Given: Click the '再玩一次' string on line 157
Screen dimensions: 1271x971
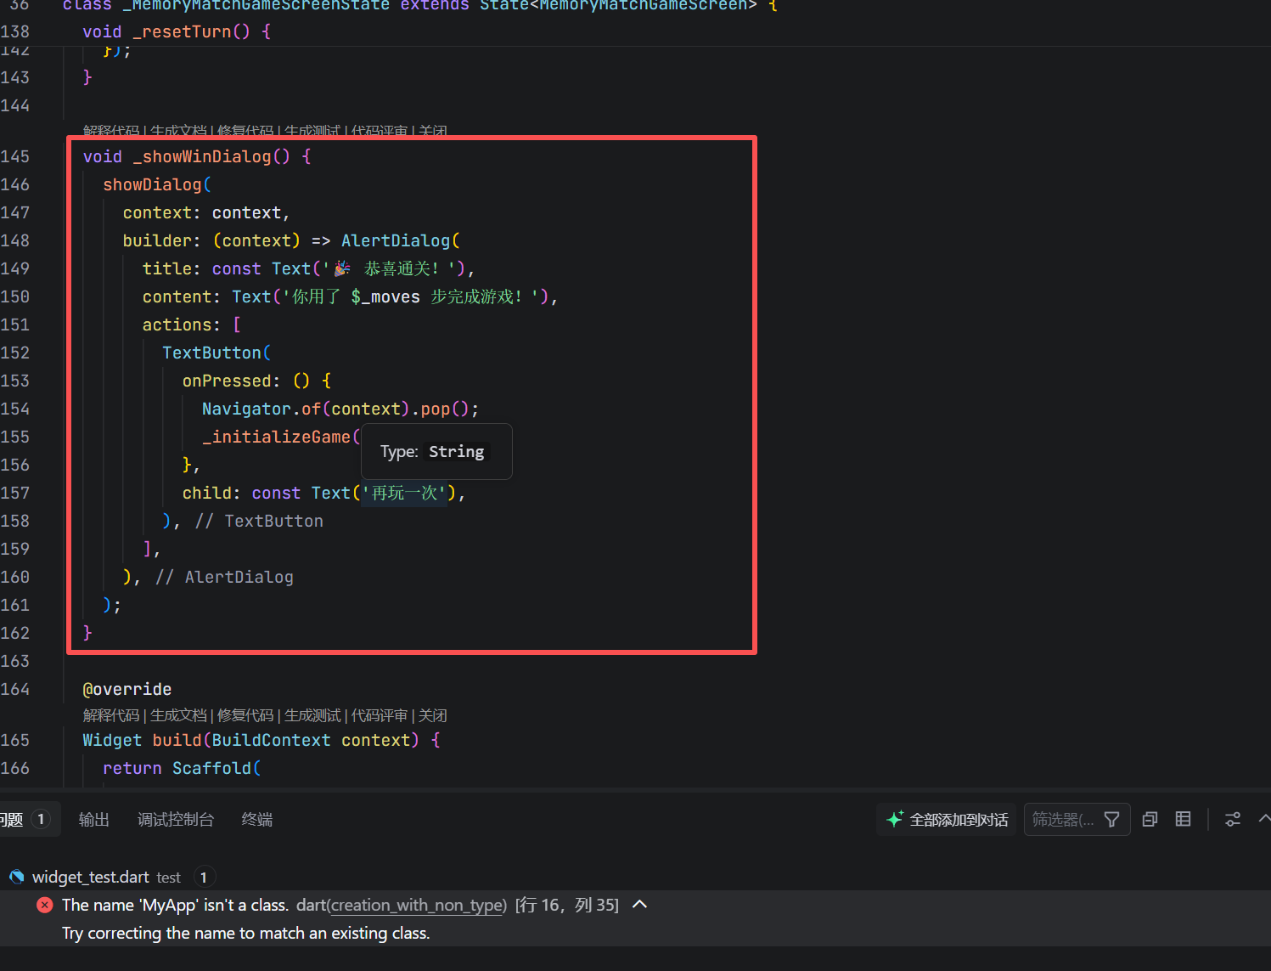Looking at the screenshot, I should point(404,493).
